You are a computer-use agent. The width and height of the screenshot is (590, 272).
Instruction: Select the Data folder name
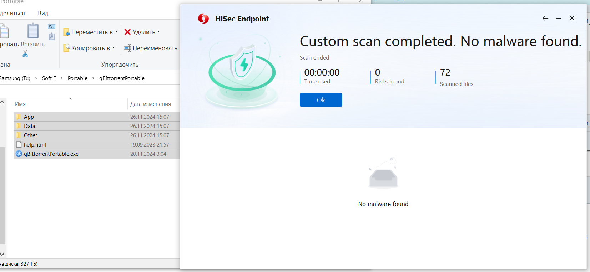30,126
